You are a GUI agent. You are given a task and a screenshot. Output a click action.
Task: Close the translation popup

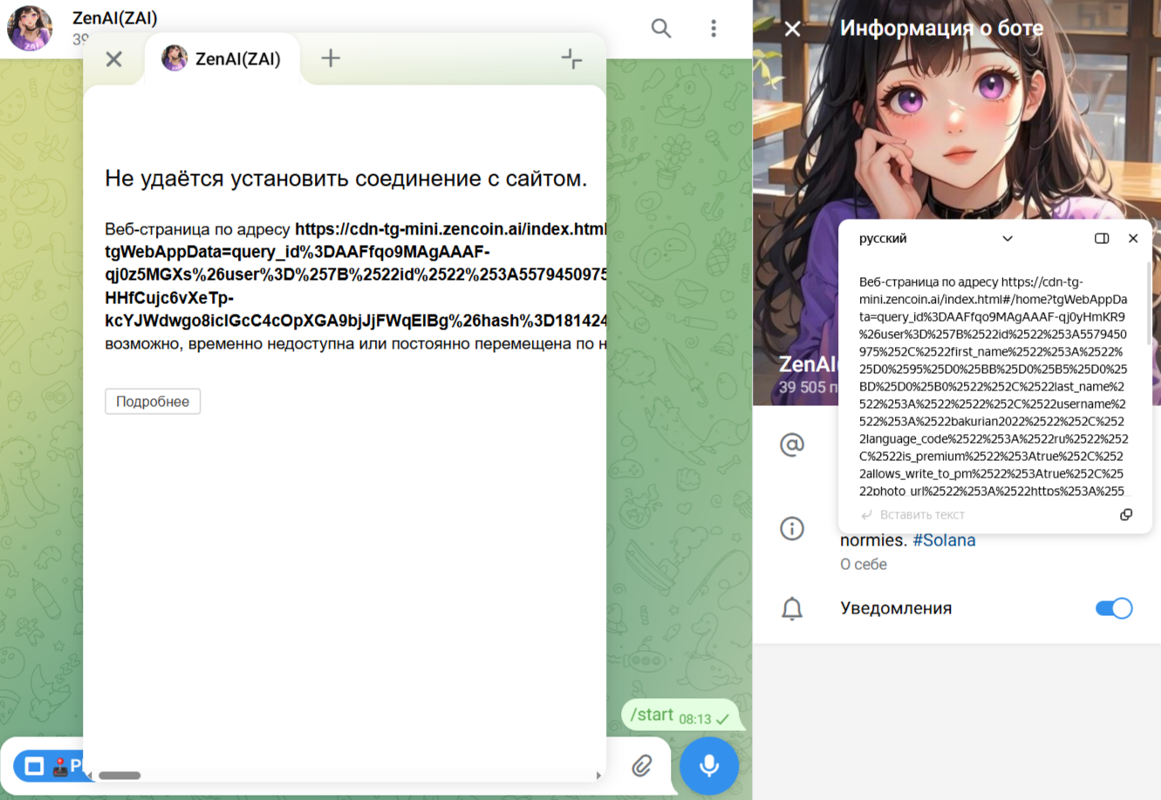[1133, 238]
